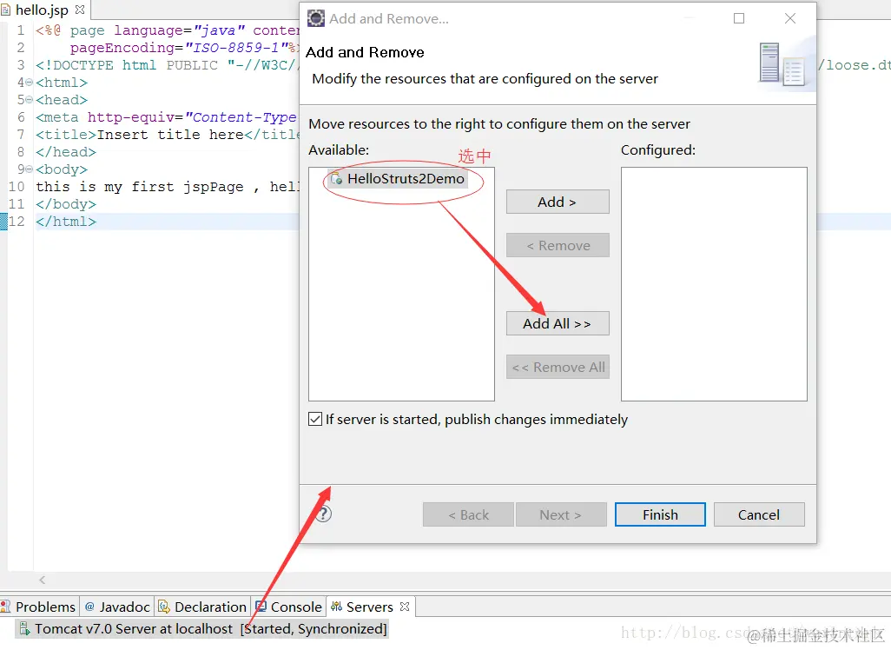Image resolution: width=891 pixels, height=650 pixels.
Task: Click the editor horizontal scroll left arrow
Action: coord(42,580)
